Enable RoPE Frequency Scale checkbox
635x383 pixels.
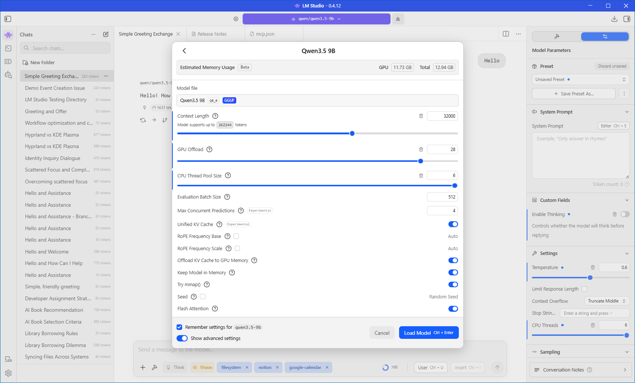(x=237, y=248)
